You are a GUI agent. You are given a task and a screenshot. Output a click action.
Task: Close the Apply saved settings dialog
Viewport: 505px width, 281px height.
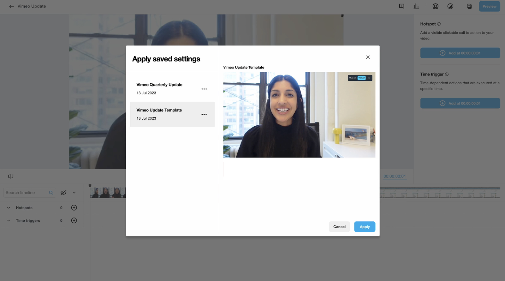coord(368,57)
